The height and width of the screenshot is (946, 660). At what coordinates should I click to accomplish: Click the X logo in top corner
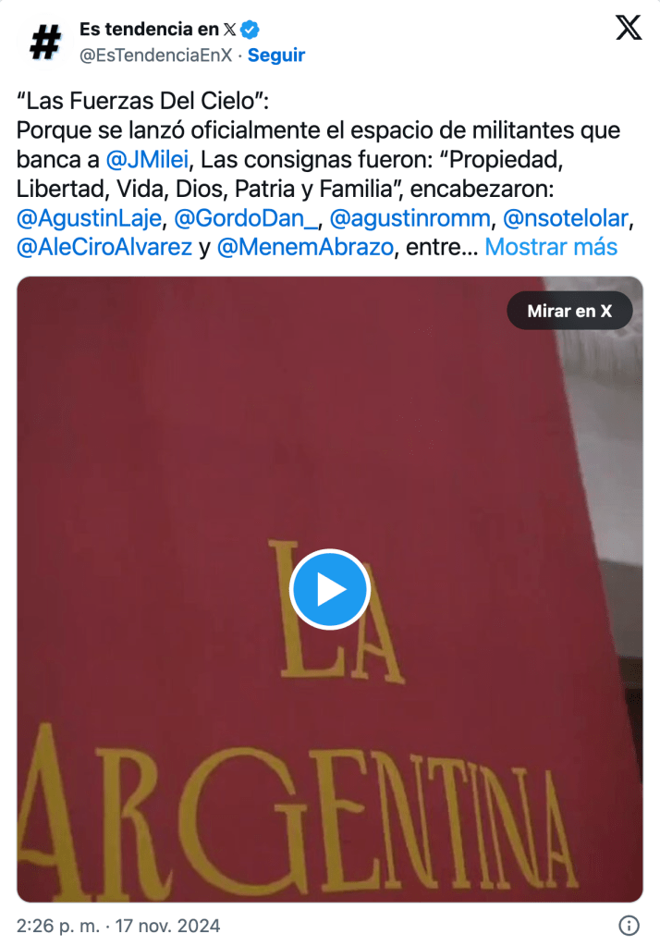[629, 28]
